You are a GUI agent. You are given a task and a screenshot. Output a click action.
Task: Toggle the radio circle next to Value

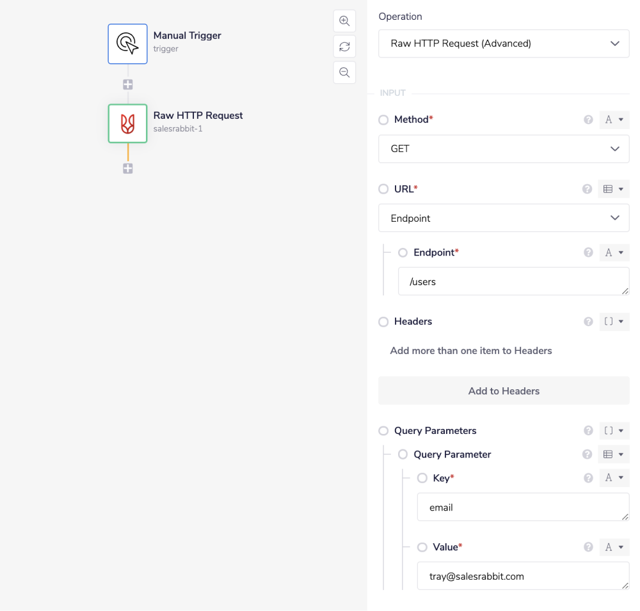coord(422,547)
